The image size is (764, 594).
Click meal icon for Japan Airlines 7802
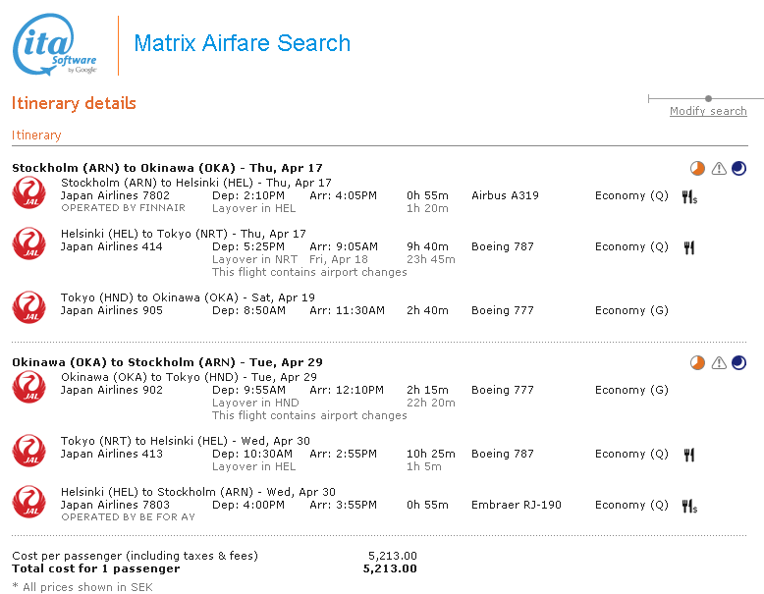pyautogui.click(x=689, y=196)
